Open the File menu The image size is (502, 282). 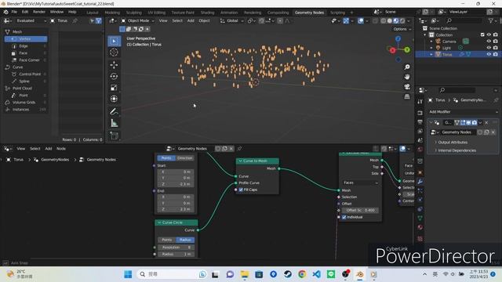14,13
